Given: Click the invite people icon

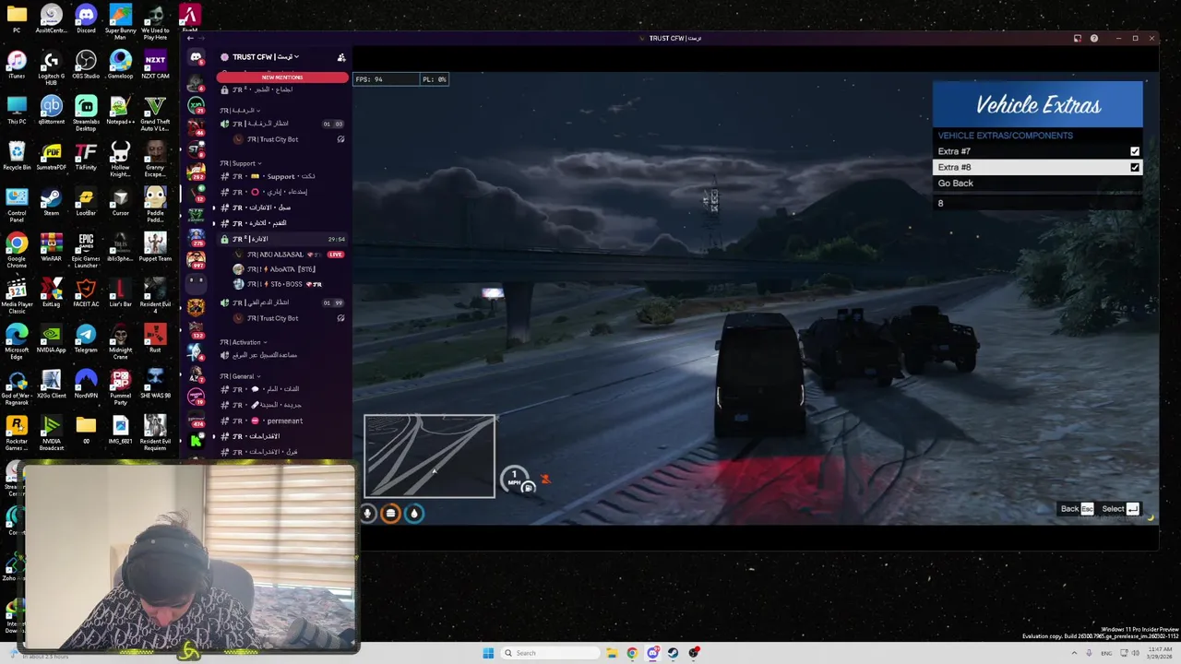Looking at the screenshot, I should click(x=341, y=57).
